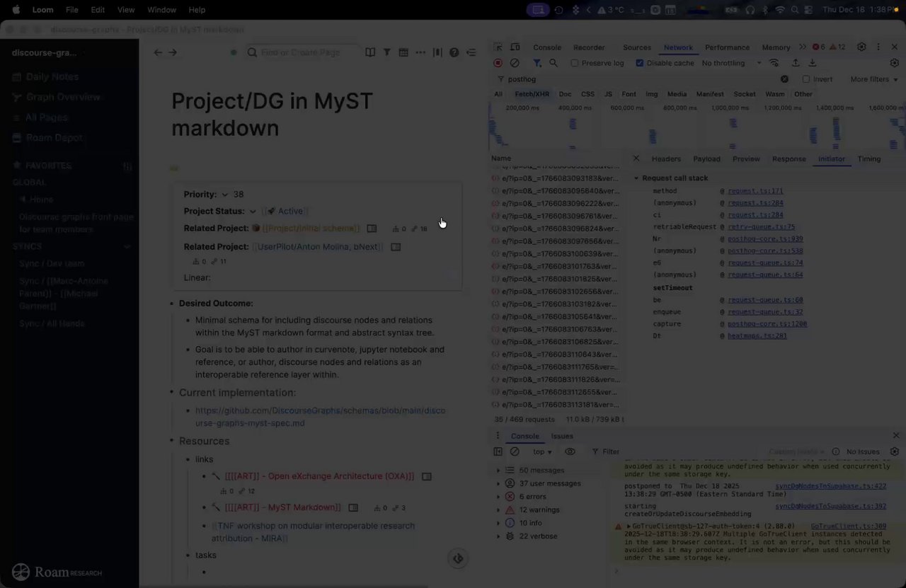Open the discourse-graphs-myst-spec.md GitHub link
The height and width of the screenshot is (588, 906).
[x=320, y=417]
